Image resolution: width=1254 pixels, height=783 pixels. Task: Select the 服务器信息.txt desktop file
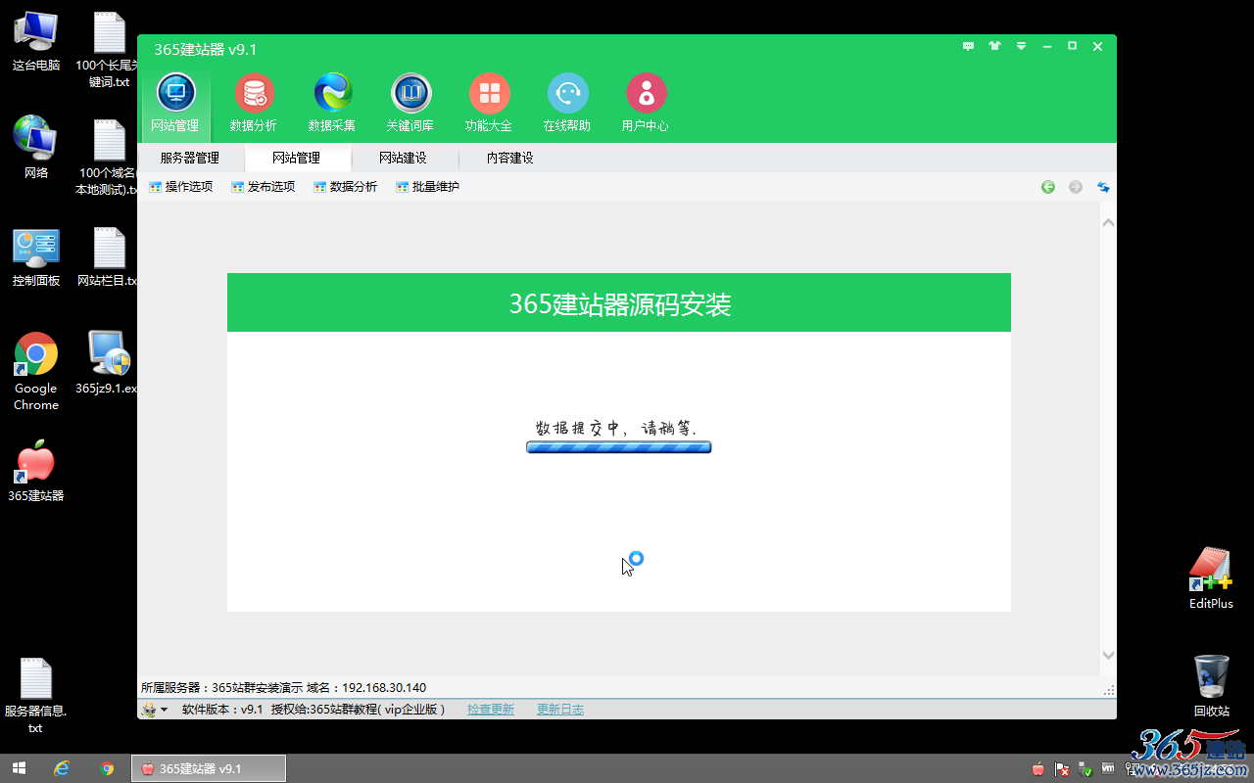coord(36,696)
